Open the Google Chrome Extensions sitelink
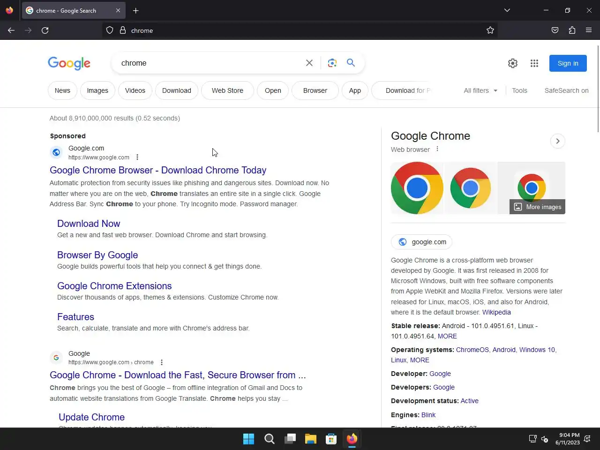The image size is (600, 450). click(x=114, y=286)
